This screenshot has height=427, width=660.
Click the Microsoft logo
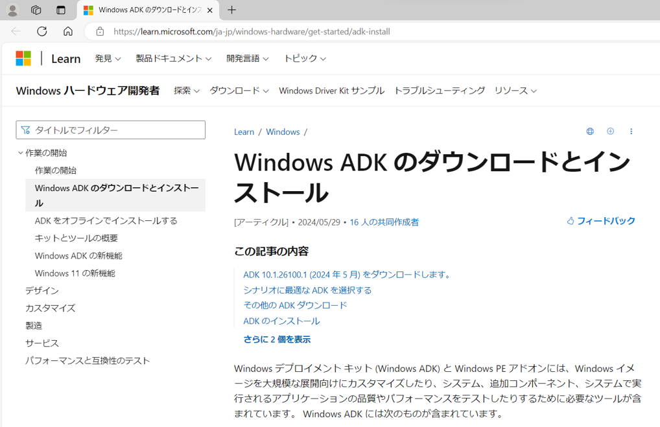coord(23,58)
